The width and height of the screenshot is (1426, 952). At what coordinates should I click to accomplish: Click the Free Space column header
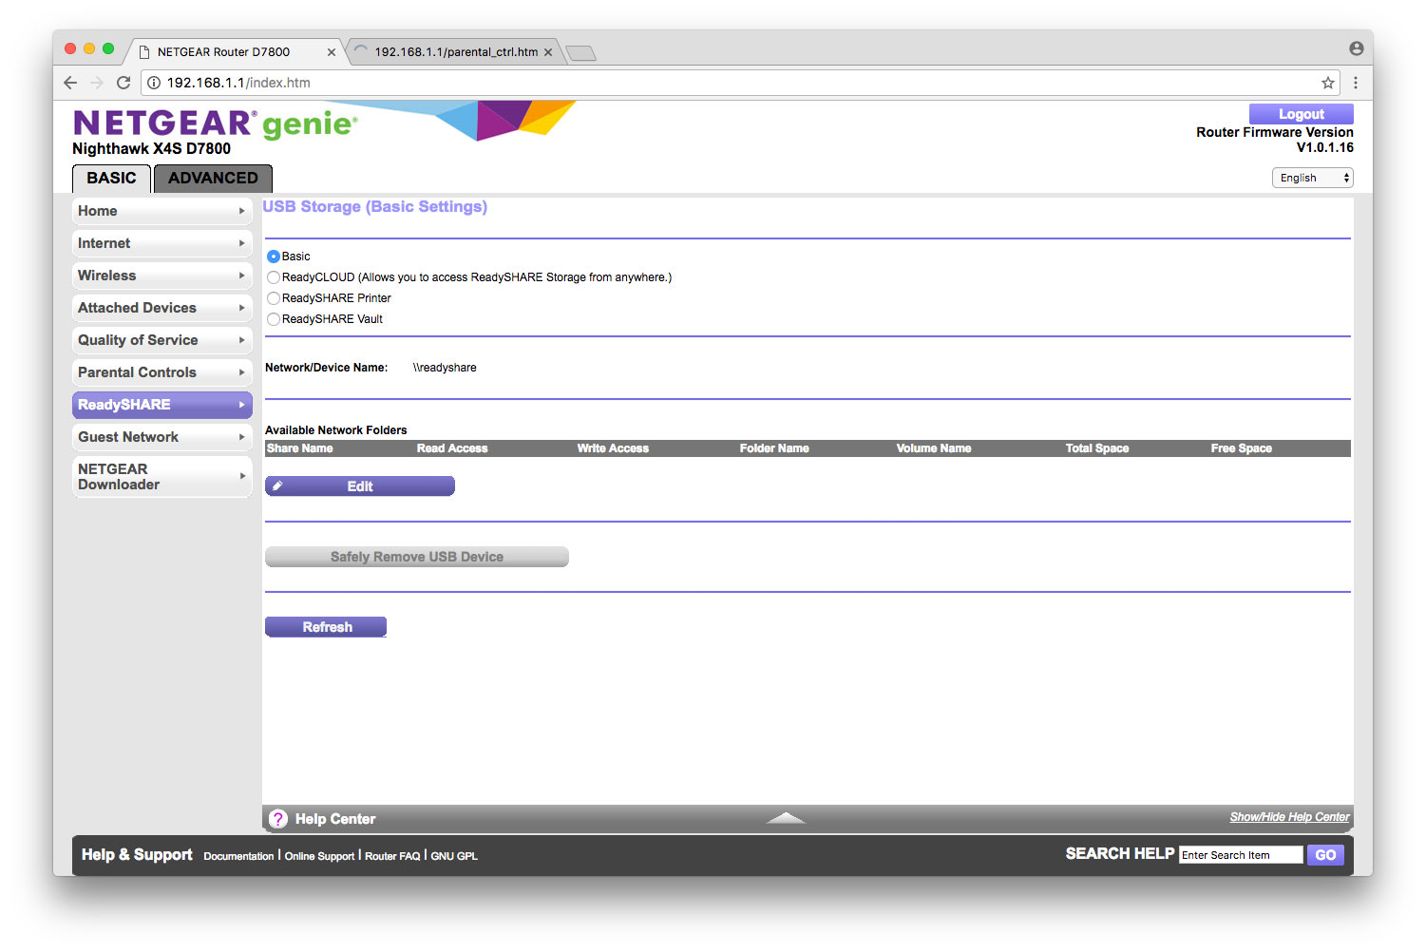1241,448
